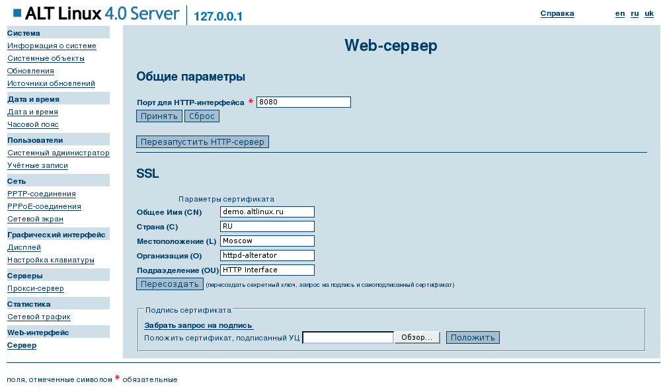Open Информация о системе page
The image size is (667, 392).
point(51,46)
